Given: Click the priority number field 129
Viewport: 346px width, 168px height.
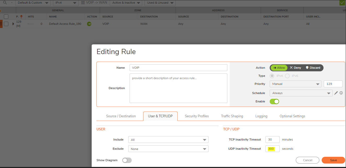Looking at the screenshot, I should coord(333,84).
